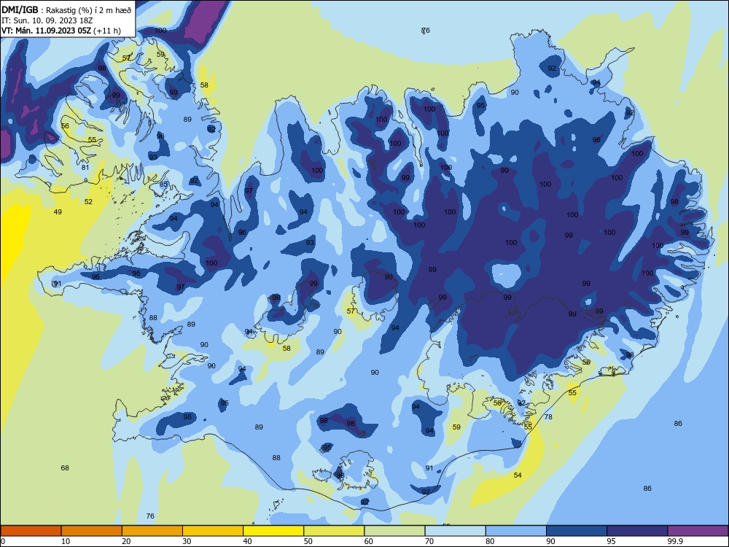This screenshot has height=547, width=729.
Task: Click the 'IT: Sun. 10. 09. 2023 18Z' line
Action: 47,20
